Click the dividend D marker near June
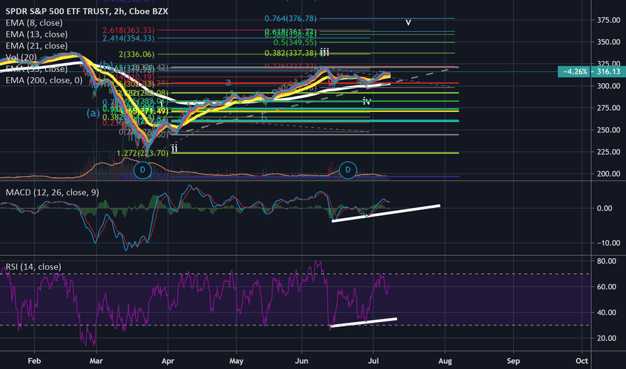This screenshot has width=626, height=369. 348,170
